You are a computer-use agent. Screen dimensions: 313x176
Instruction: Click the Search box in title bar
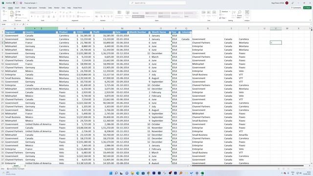(157, 3)
